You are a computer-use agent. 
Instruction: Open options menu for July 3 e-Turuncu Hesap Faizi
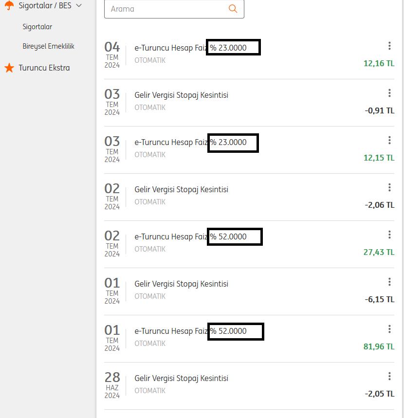389,140
